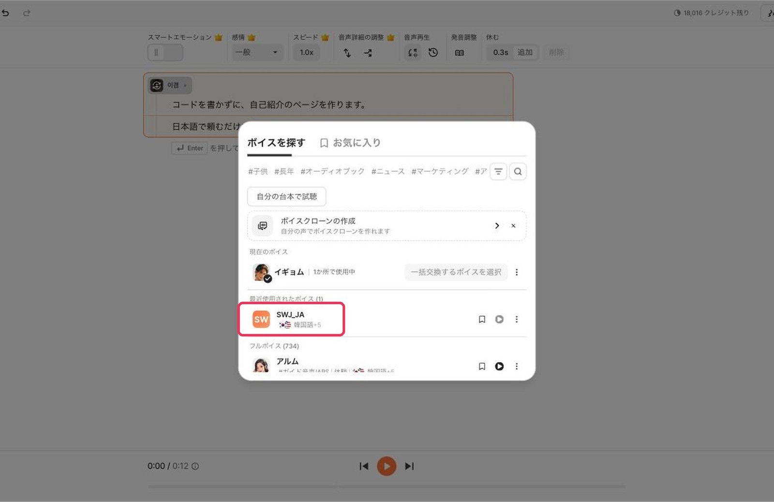
Task: Skip to previous segment
Action: click(x=364, y=466)
